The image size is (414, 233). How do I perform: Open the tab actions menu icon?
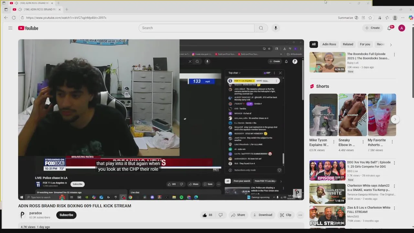point(6,9)
